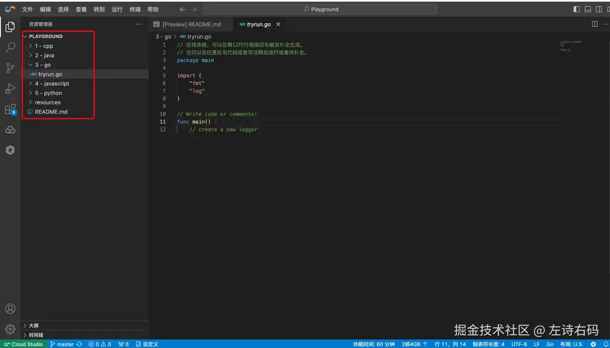The height and width of the screenshot is (348, 610).
Task: Toggle the secondary sidebar layout icon
Action: click(x=599, y=9)
